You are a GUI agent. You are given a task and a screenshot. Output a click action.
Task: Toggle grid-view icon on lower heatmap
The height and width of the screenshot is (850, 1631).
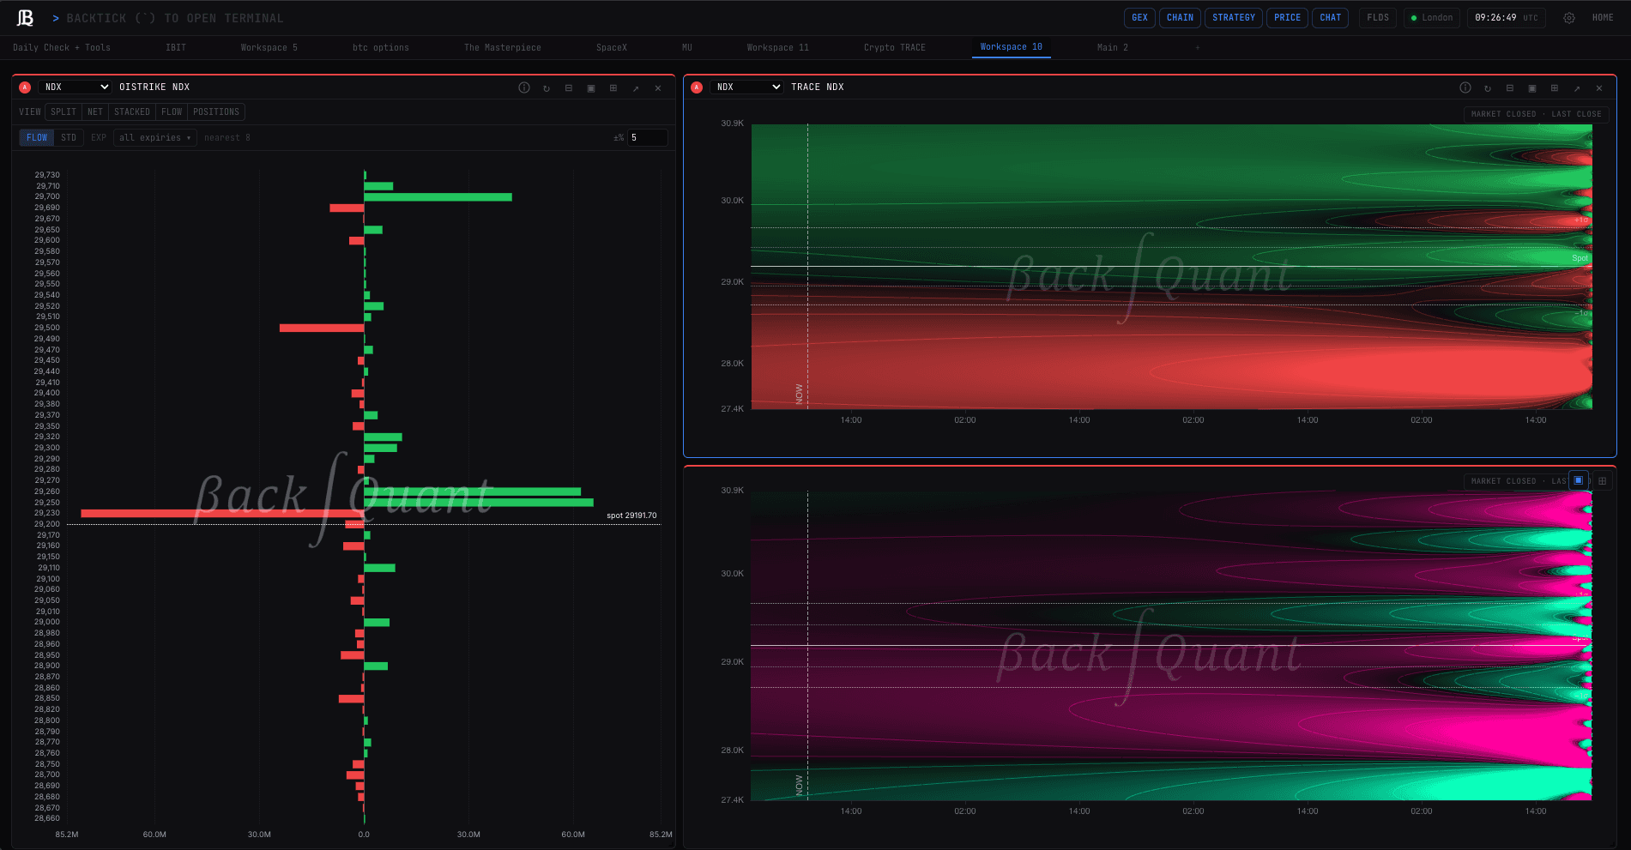click(x=1602, y=481)
